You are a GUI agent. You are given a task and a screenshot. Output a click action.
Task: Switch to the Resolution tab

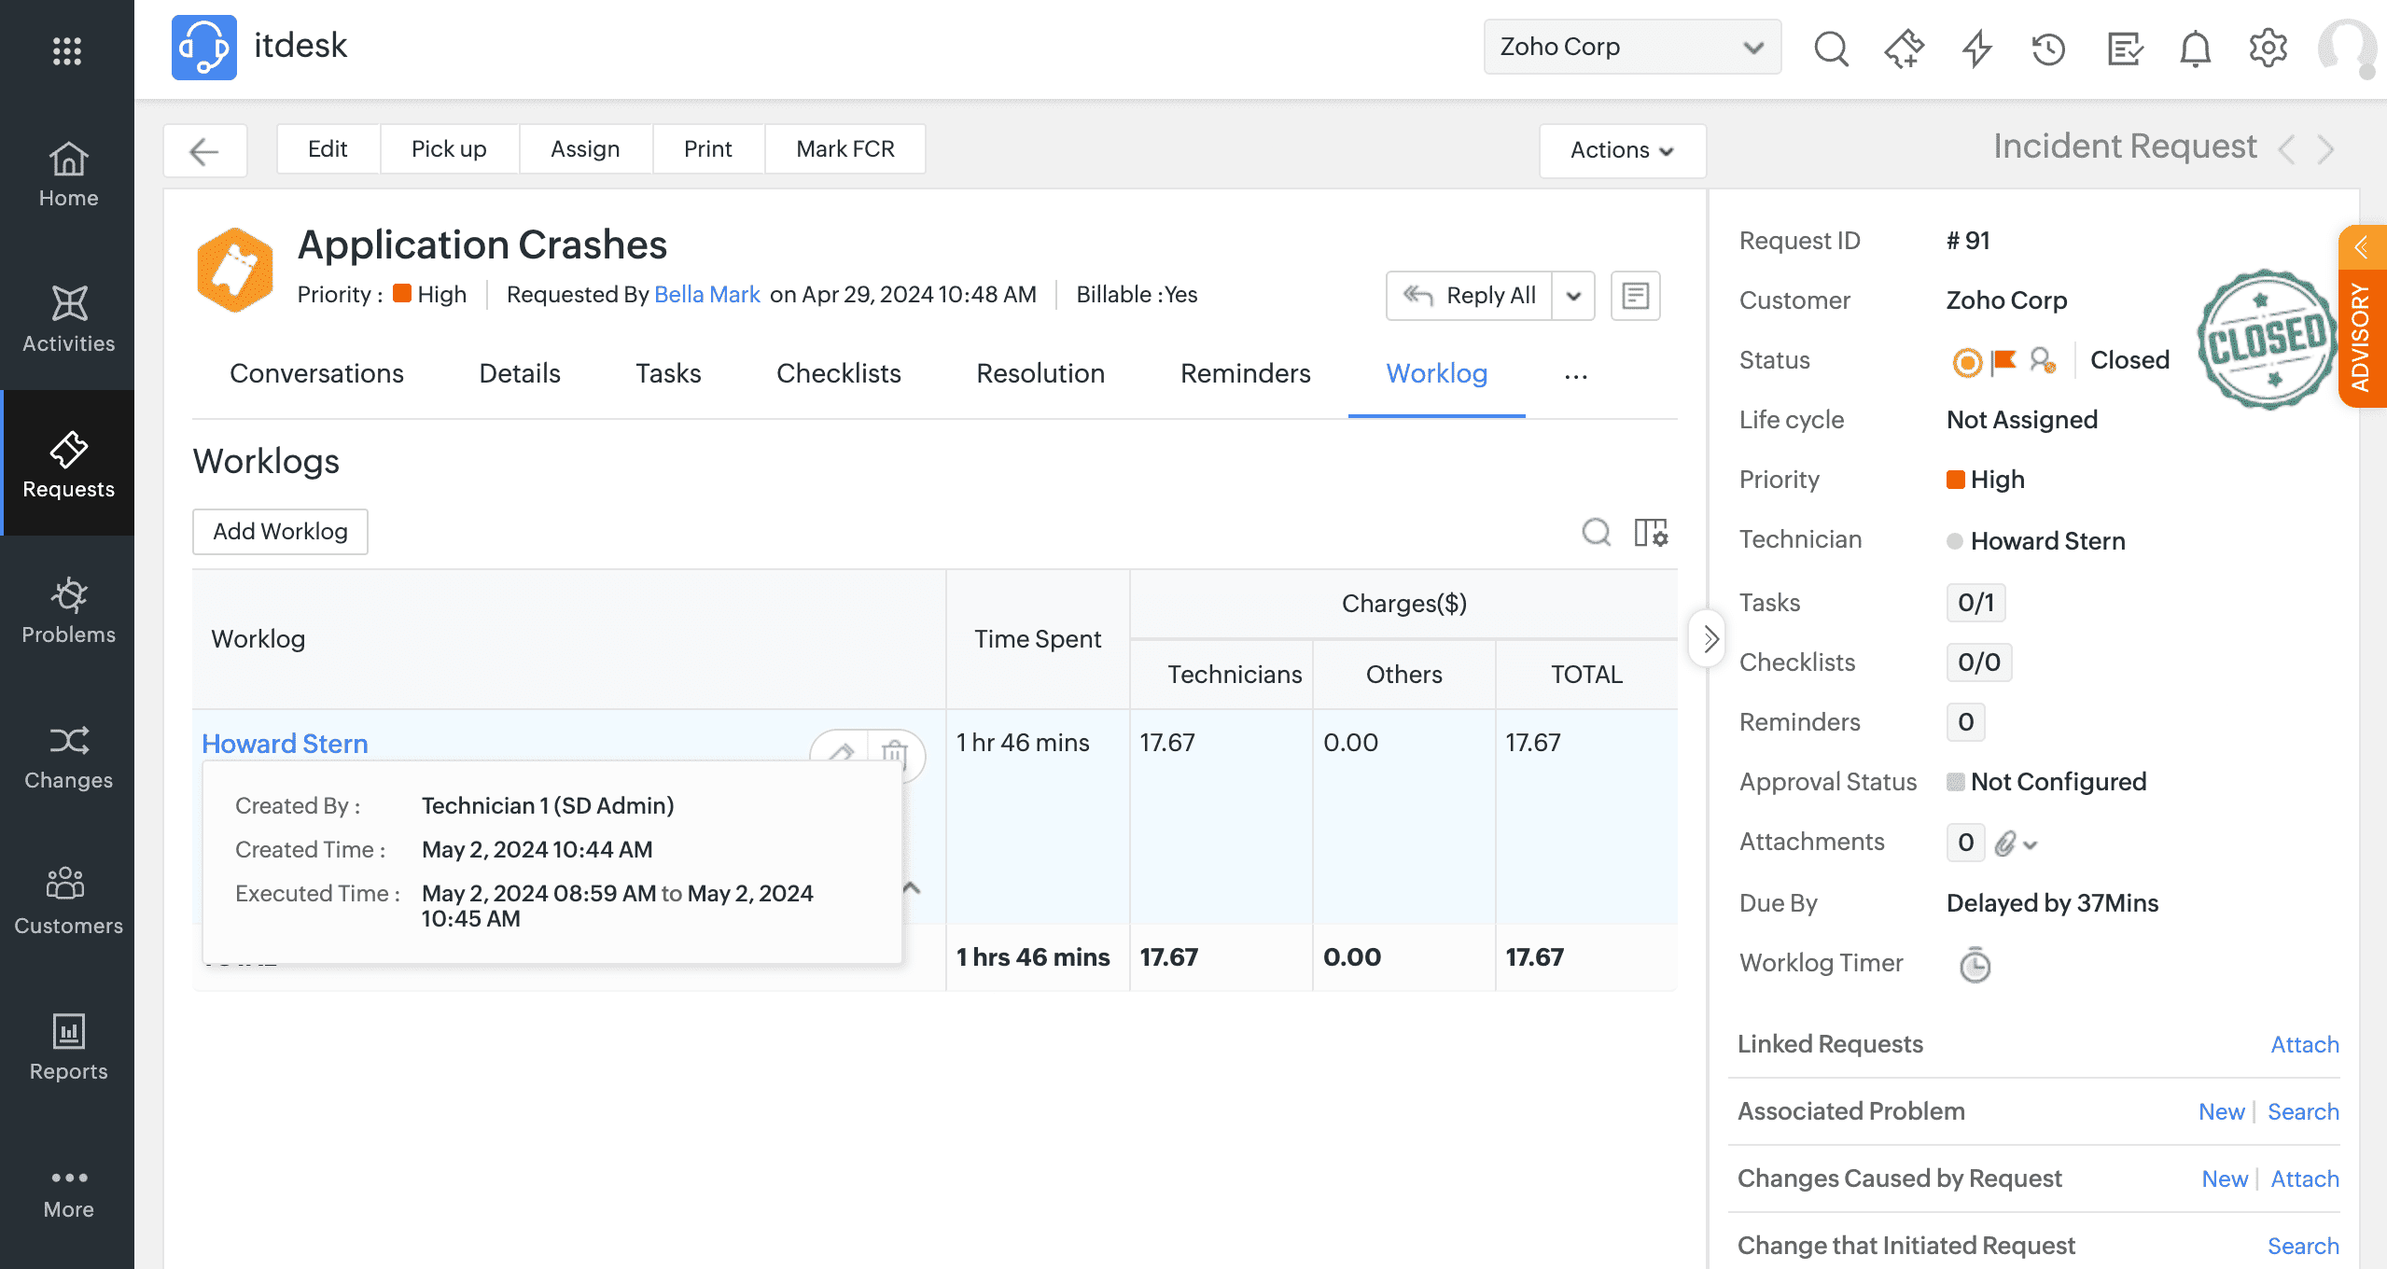tap(1040, 373)
